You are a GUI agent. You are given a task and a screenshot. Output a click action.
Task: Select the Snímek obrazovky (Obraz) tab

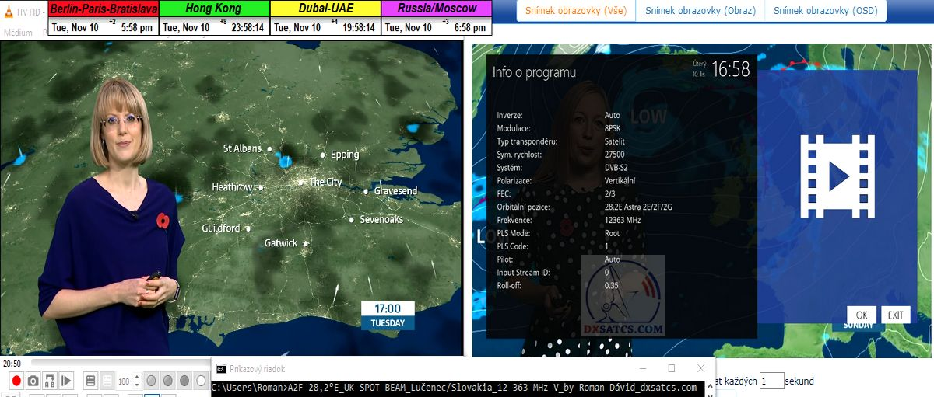pos(700,11)
